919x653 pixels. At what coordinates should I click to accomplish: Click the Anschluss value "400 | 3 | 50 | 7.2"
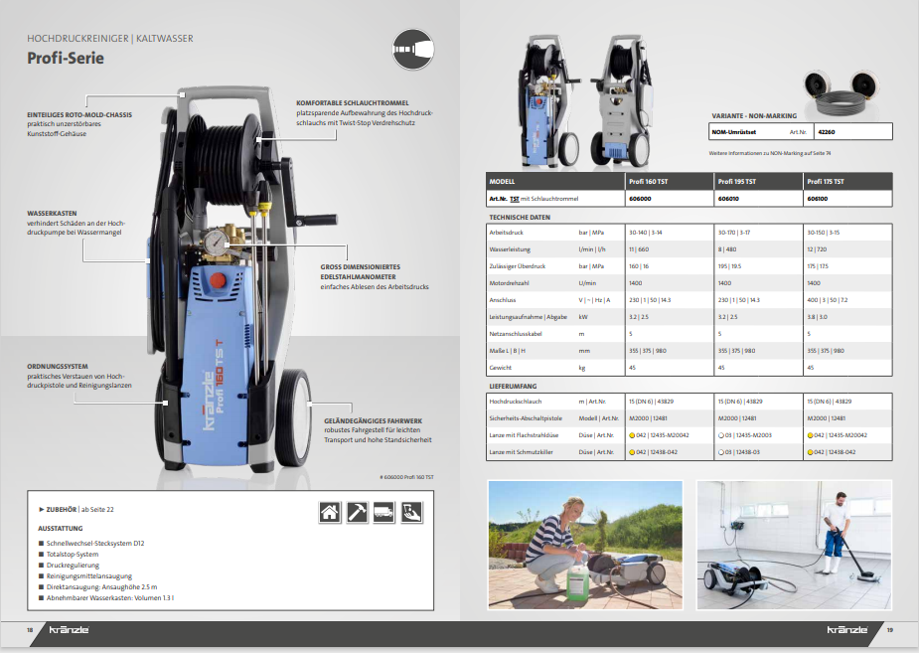828,300
